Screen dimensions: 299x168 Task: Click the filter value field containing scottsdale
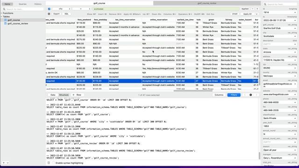pyautogui.click(x=166, y=9)
